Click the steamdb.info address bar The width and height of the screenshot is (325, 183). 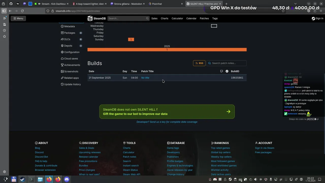coord(162,11)
